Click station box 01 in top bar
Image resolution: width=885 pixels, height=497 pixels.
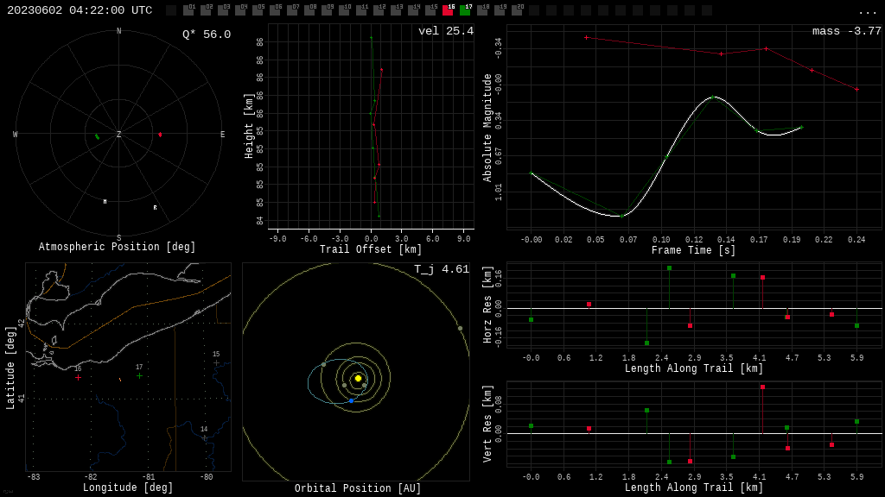pyautogui.click(x=189, y=10)
